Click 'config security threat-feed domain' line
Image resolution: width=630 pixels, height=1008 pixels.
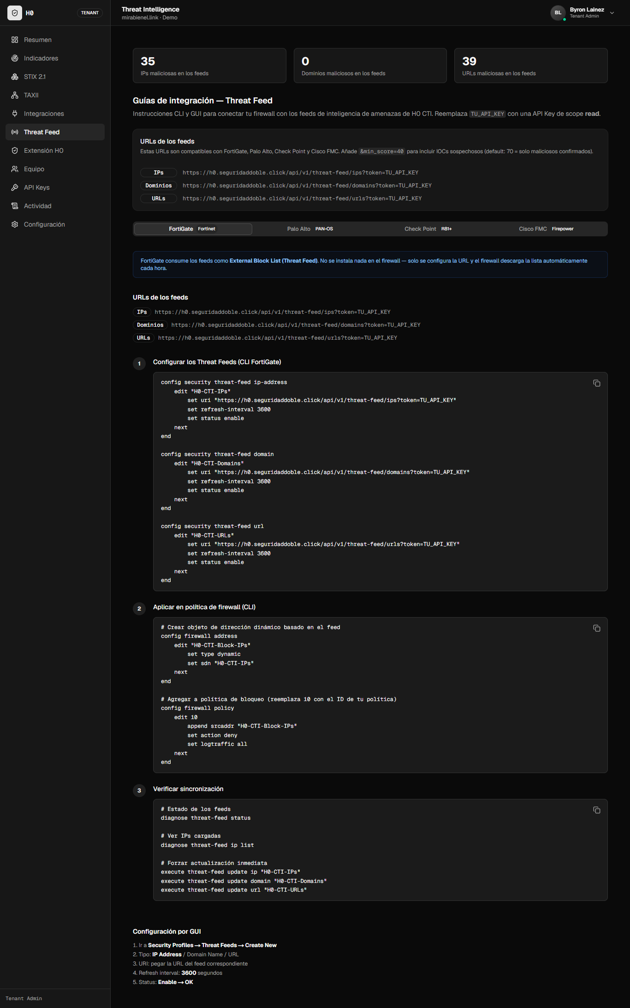pyautogui.click(x=217, y=454)
